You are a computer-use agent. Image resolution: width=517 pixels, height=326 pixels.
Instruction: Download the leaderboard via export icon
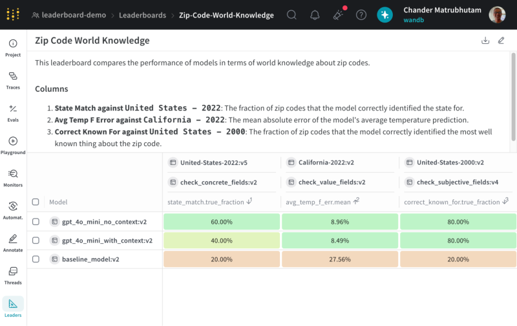(x=485, y=40)
